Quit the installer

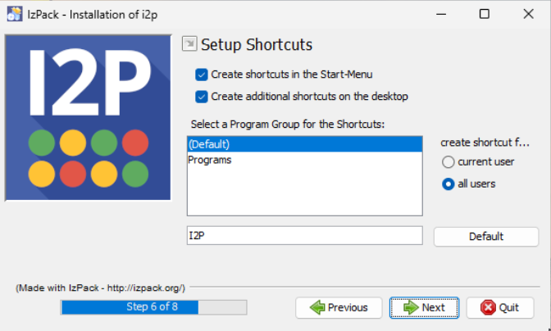[x=499, y=307]
